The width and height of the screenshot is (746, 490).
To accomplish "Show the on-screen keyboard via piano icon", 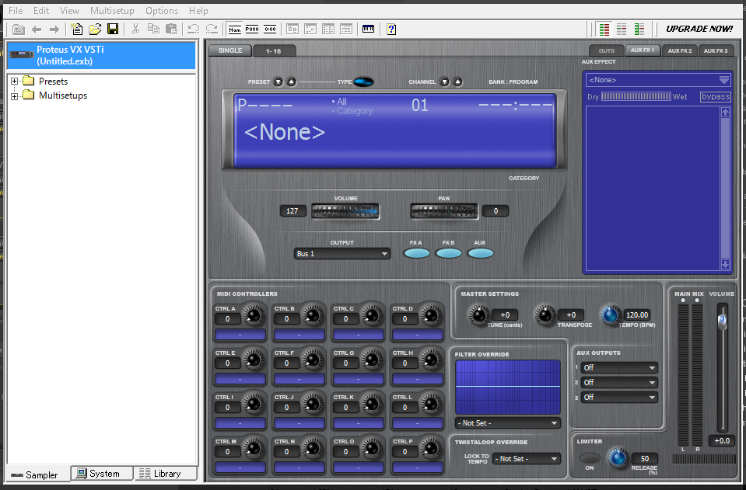I will point(368,29).
